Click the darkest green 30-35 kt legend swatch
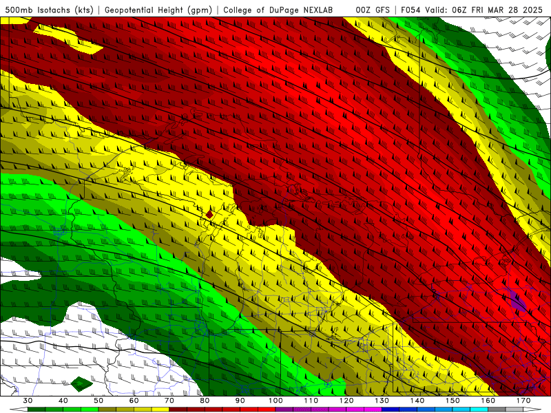This screenshot has width=551, height=413. [x=37, y=410]
